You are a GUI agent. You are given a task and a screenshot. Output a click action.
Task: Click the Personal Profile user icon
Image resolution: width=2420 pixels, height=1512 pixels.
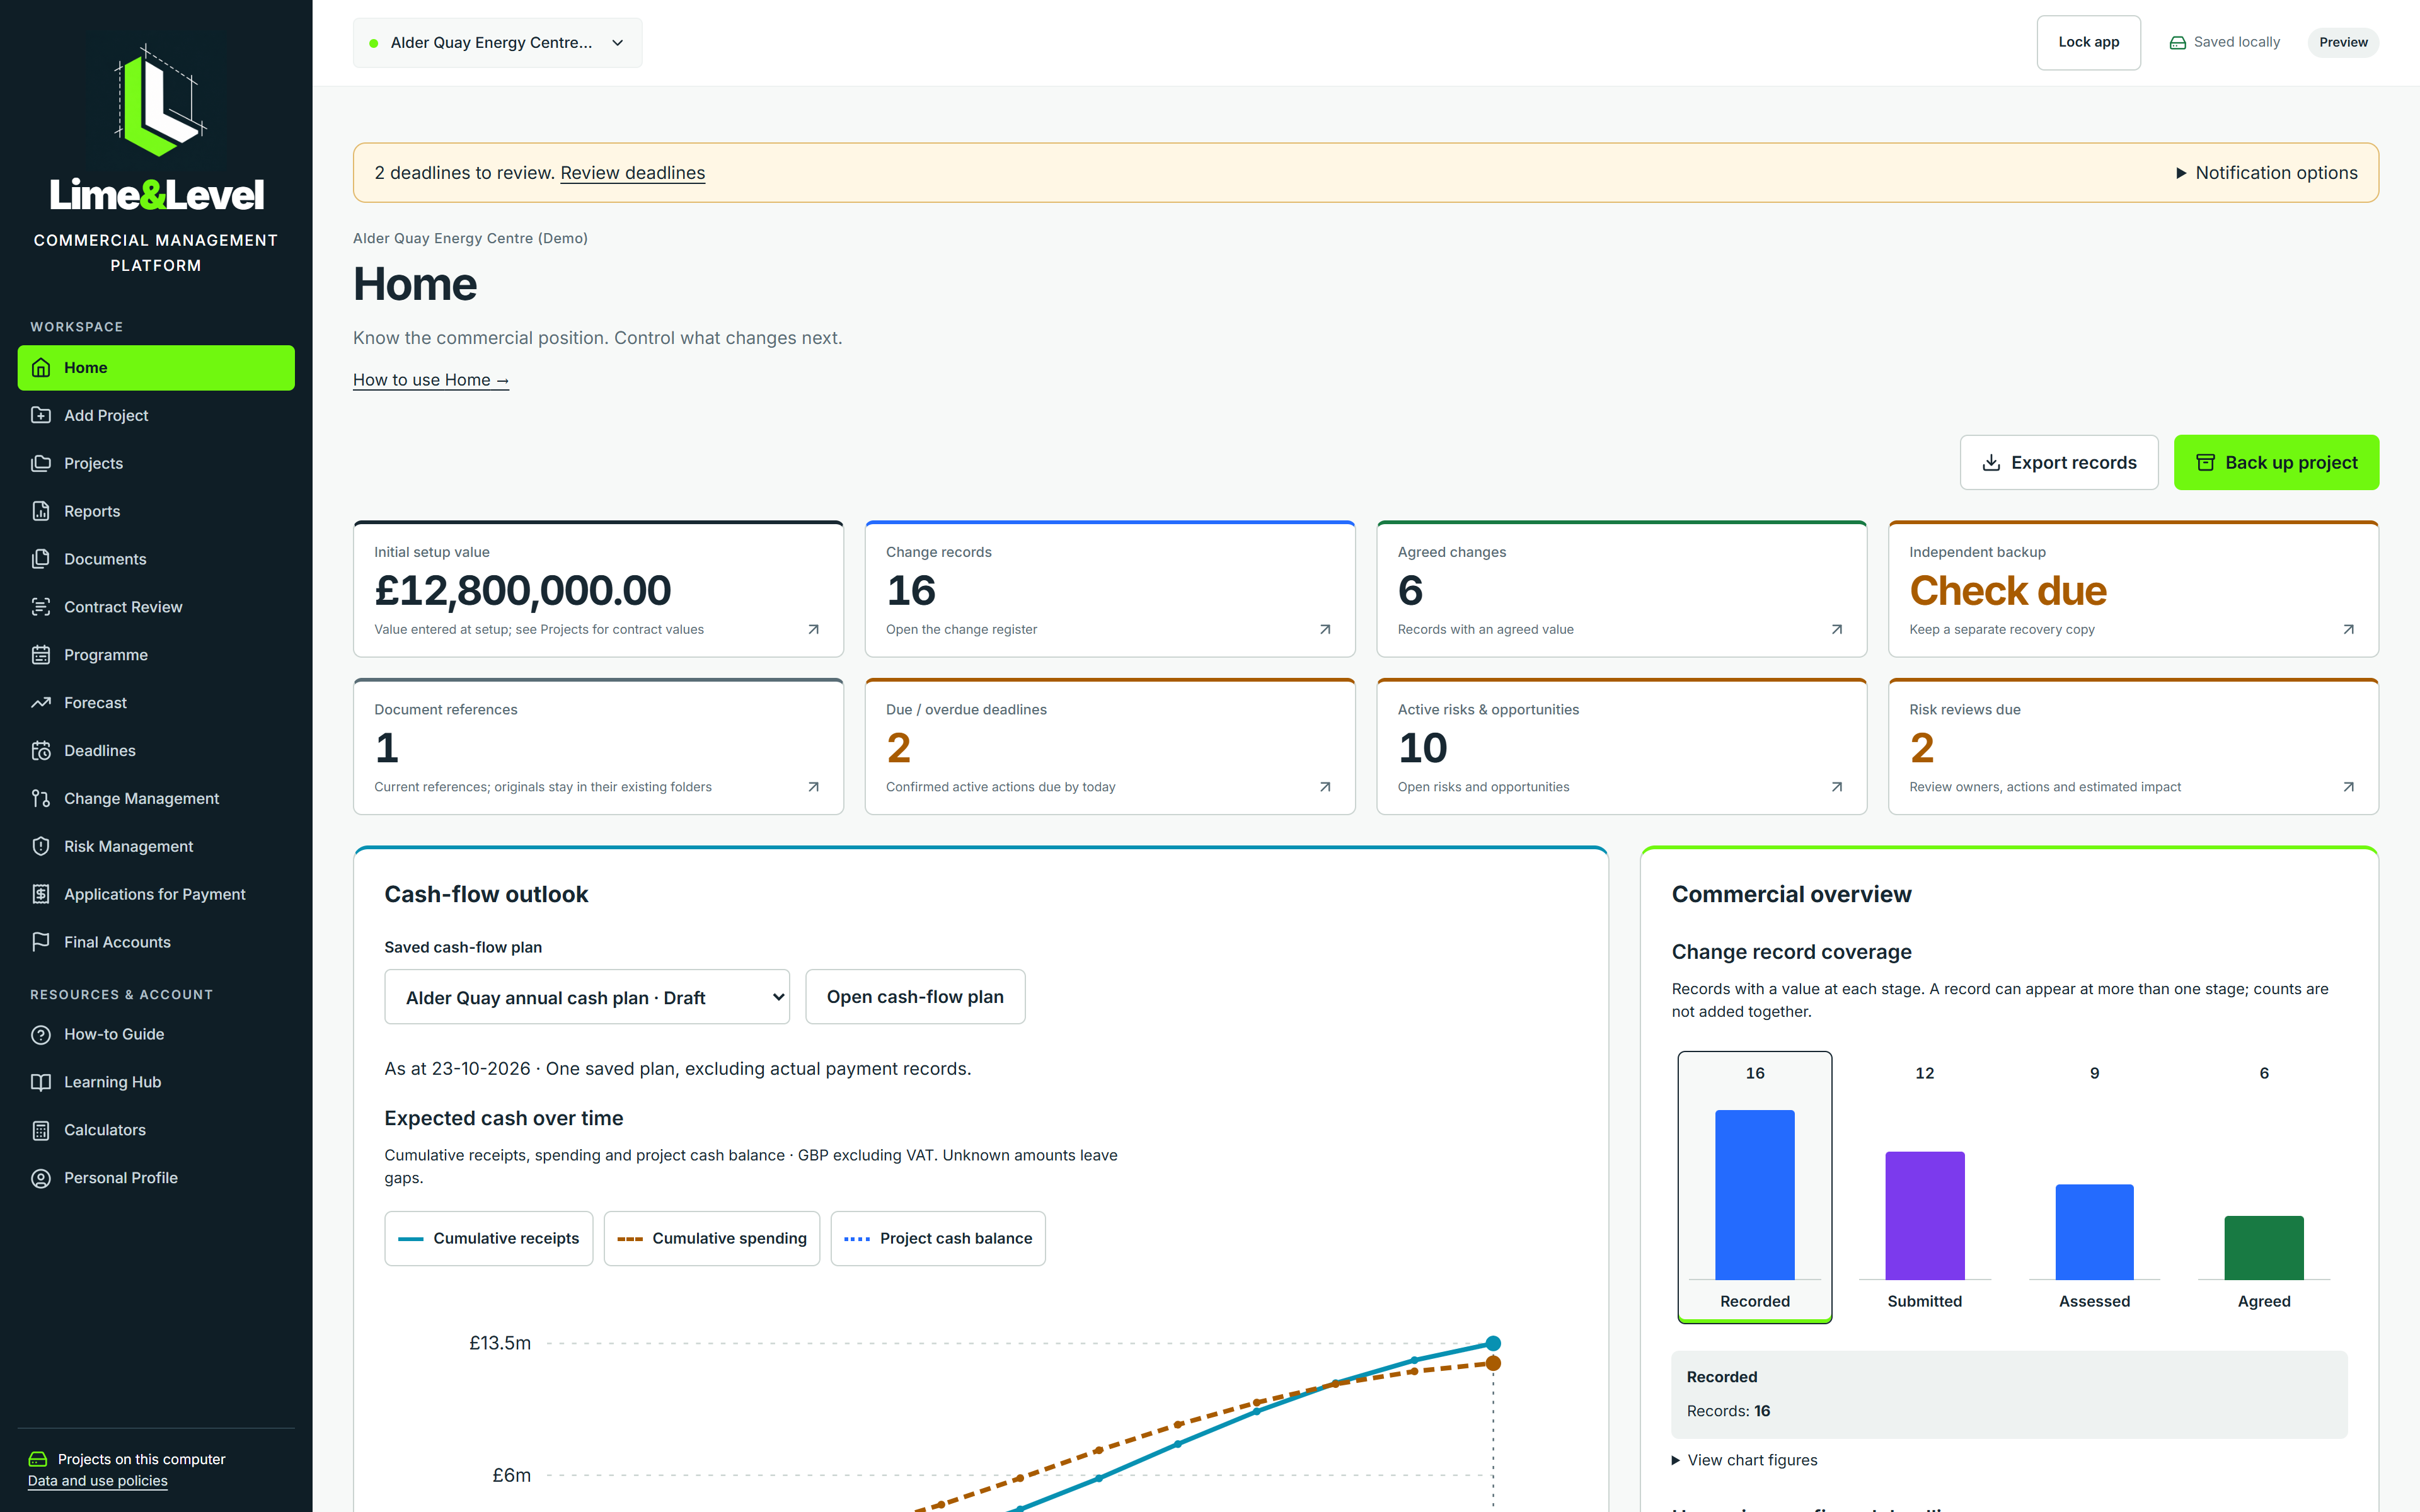(41, 1179)
